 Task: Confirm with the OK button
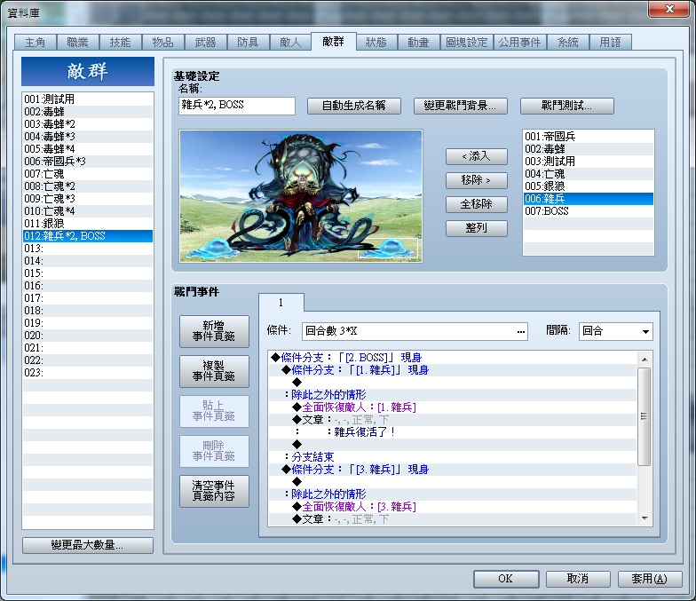click(506, 579)
